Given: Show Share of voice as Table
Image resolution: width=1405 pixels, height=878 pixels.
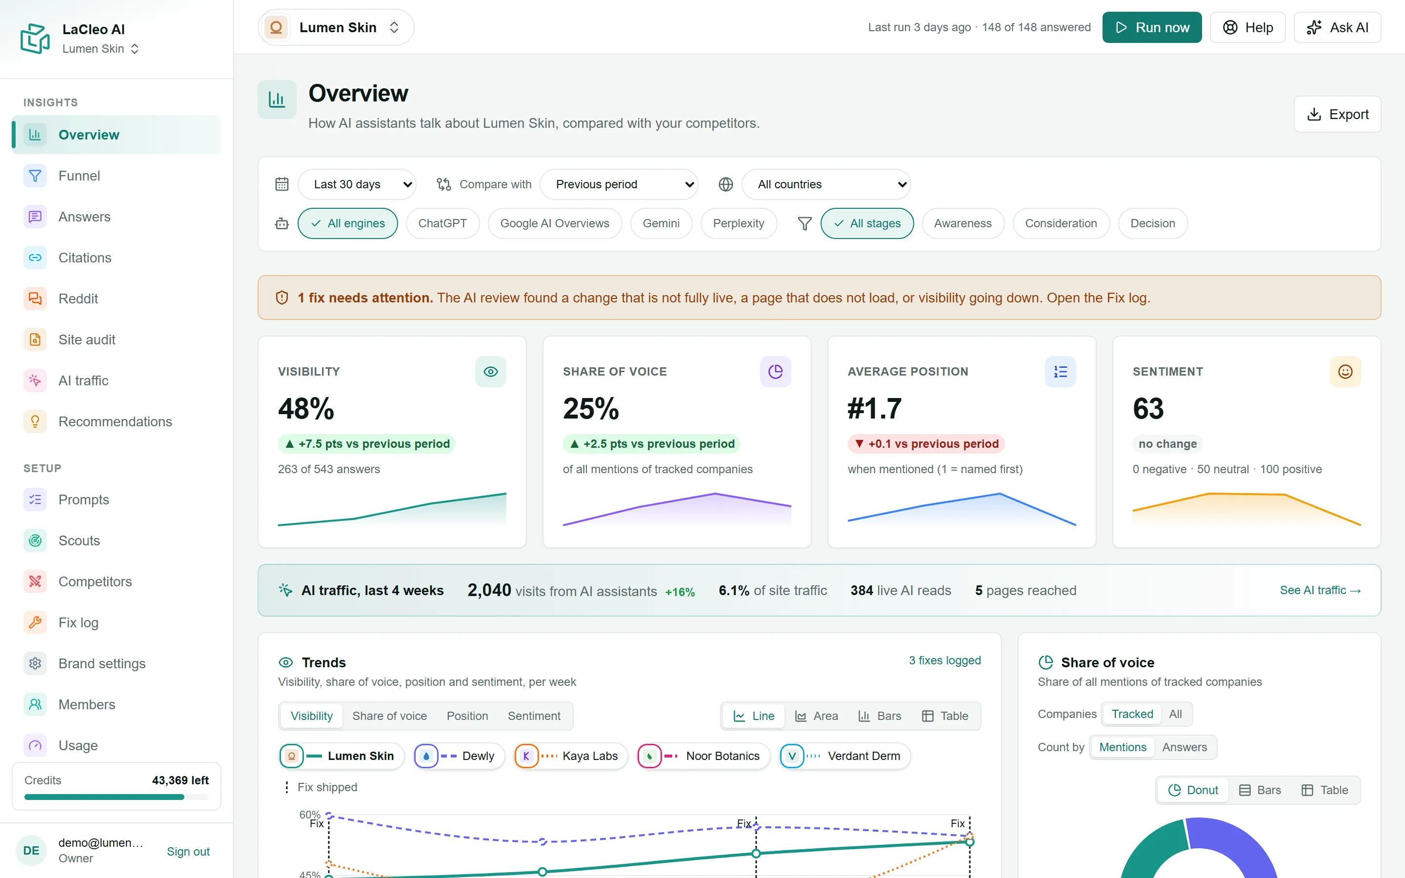Looking at the screenshot, I should tap(1325, 790).
